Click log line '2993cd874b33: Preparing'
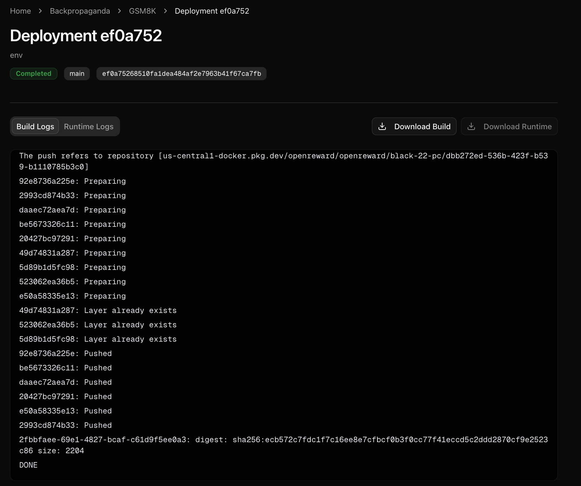The image size is (581, 486). pos(73,196)
